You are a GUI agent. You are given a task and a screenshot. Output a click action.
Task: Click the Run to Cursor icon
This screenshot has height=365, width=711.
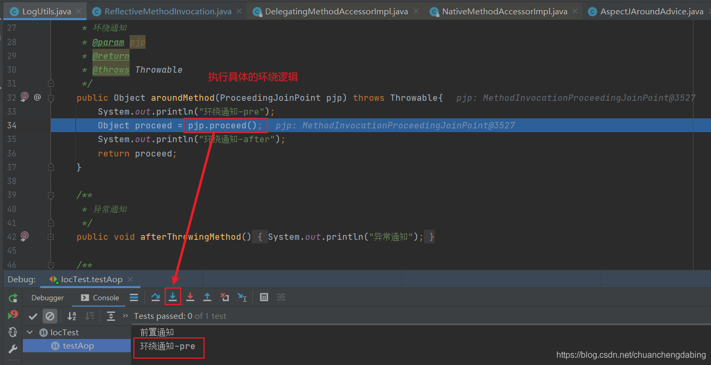[x=242, y=298]
